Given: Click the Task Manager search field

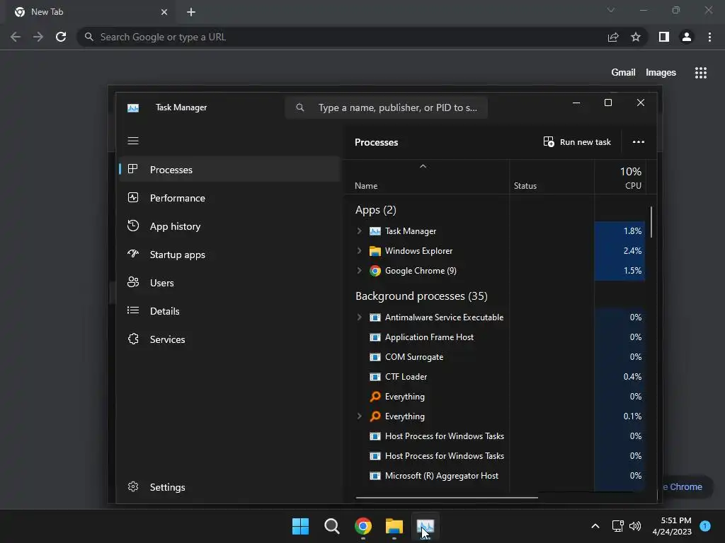Looking at the screenshot, I should [387, 107].
